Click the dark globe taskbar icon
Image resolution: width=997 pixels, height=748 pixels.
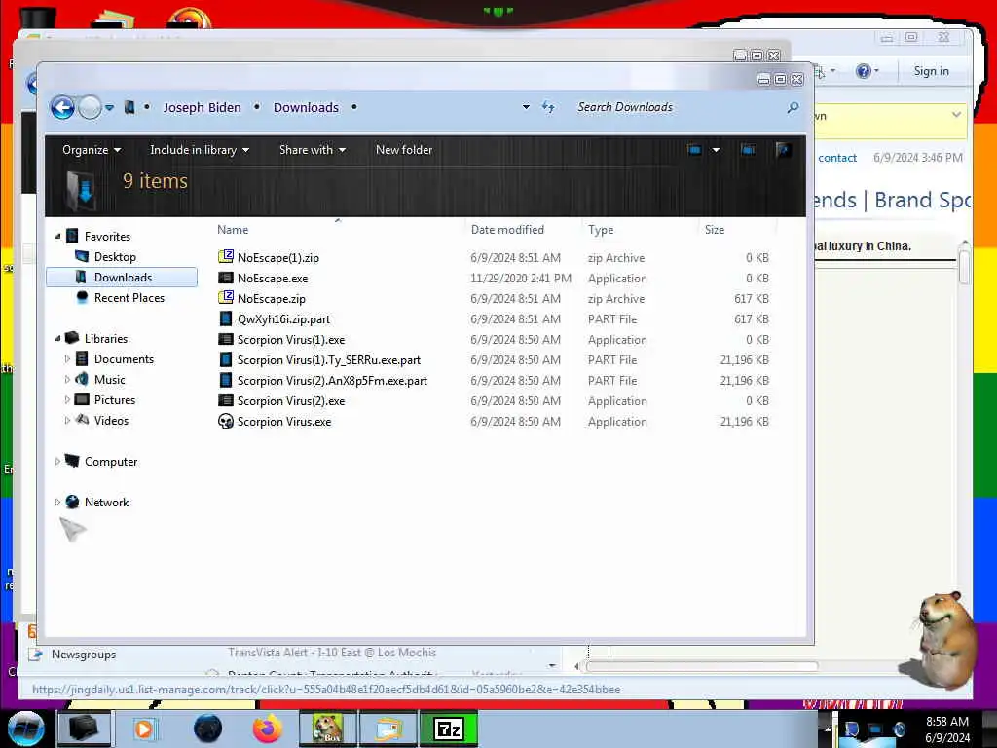pos(208,729)
